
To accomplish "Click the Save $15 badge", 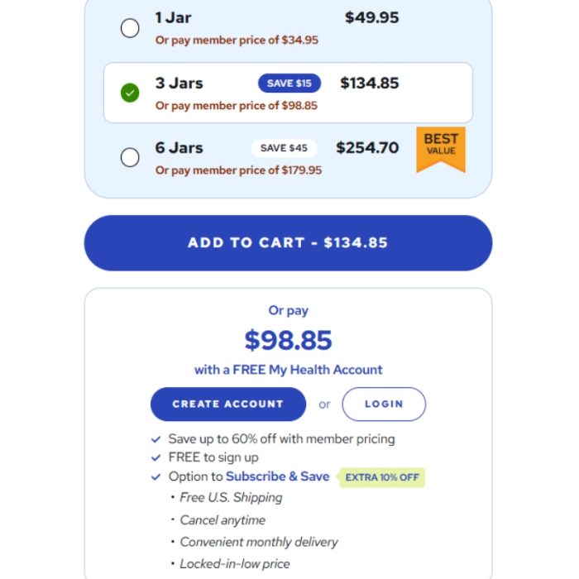I will point(289,84).
